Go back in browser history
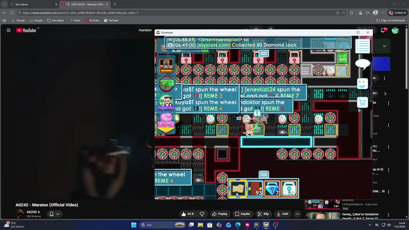 [4, 13]
